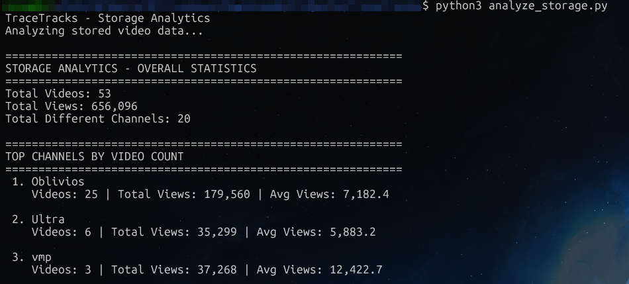Click 'Total Views: 179,560' value

click(x=183, y=194)
